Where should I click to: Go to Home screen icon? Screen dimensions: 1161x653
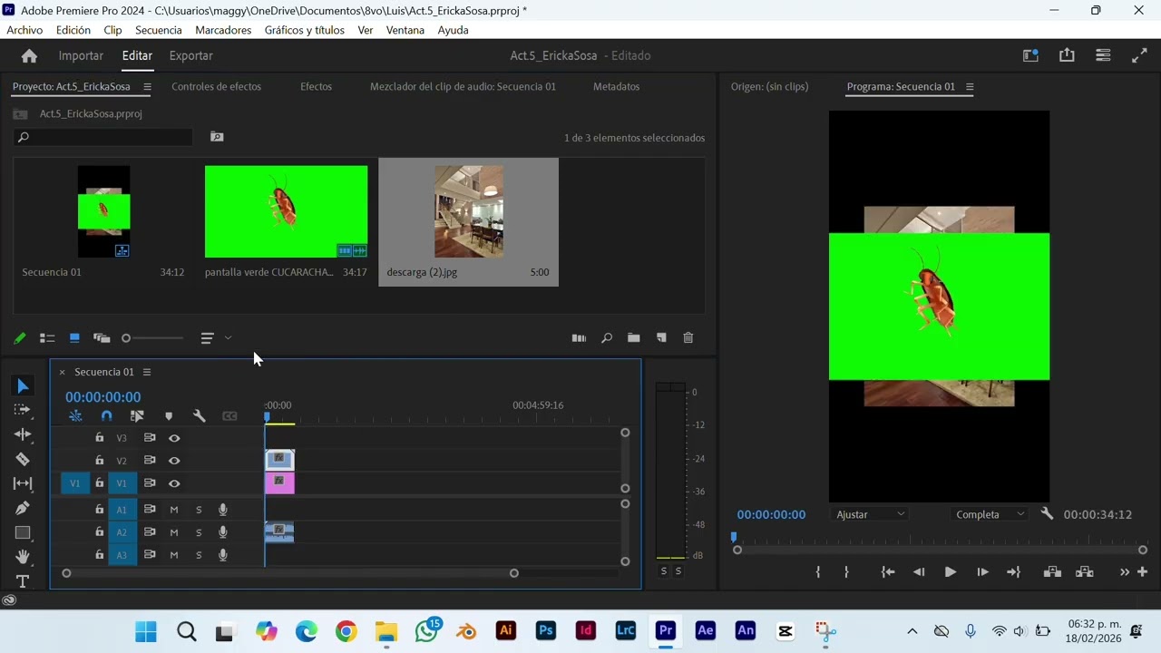(29, 55)
